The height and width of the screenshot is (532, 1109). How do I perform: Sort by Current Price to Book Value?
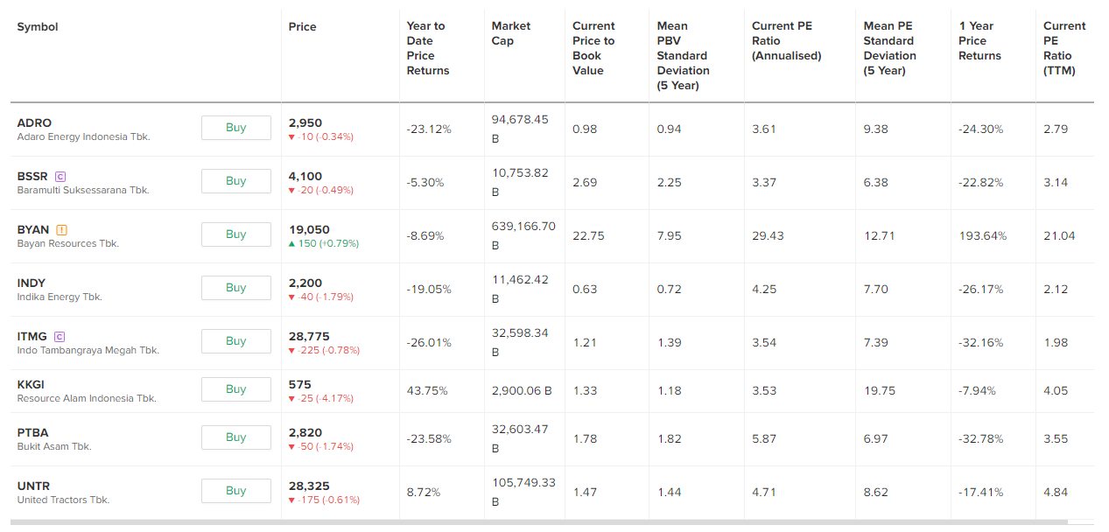point(593,48)
